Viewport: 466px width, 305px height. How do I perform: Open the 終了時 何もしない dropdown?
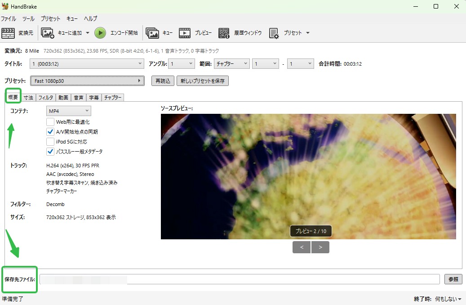pos(448,299)
